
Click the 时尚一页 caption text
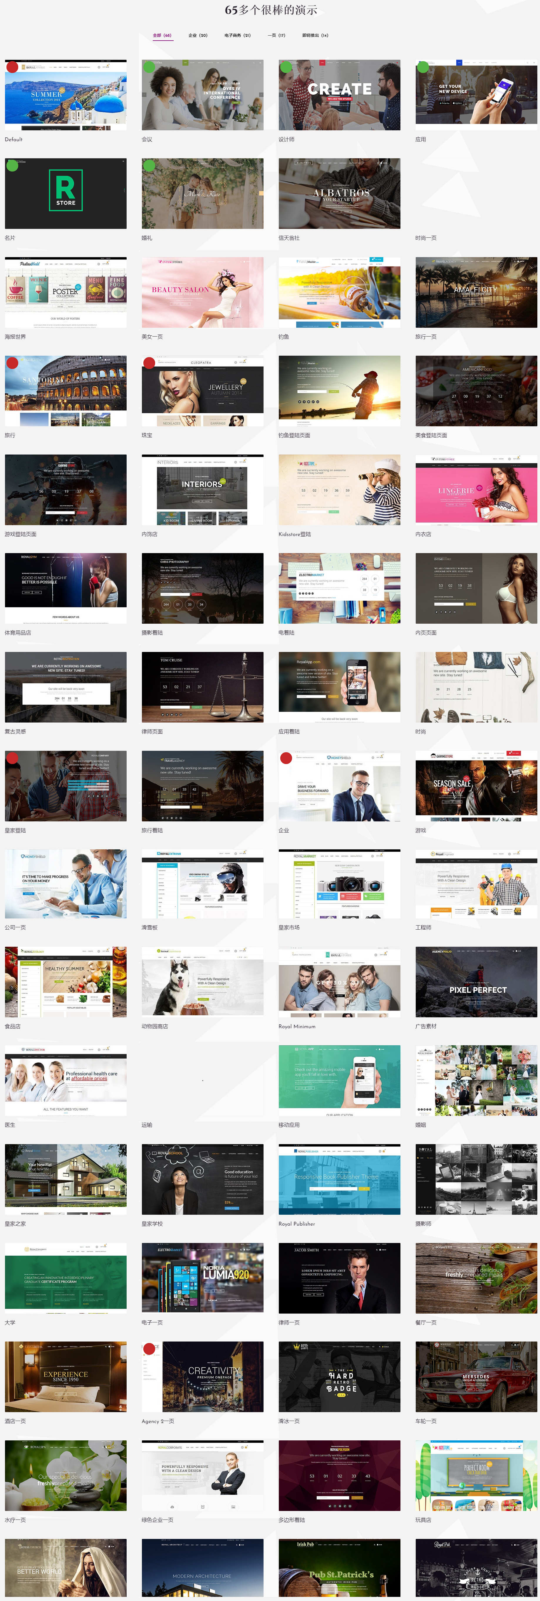pos(426,238)
